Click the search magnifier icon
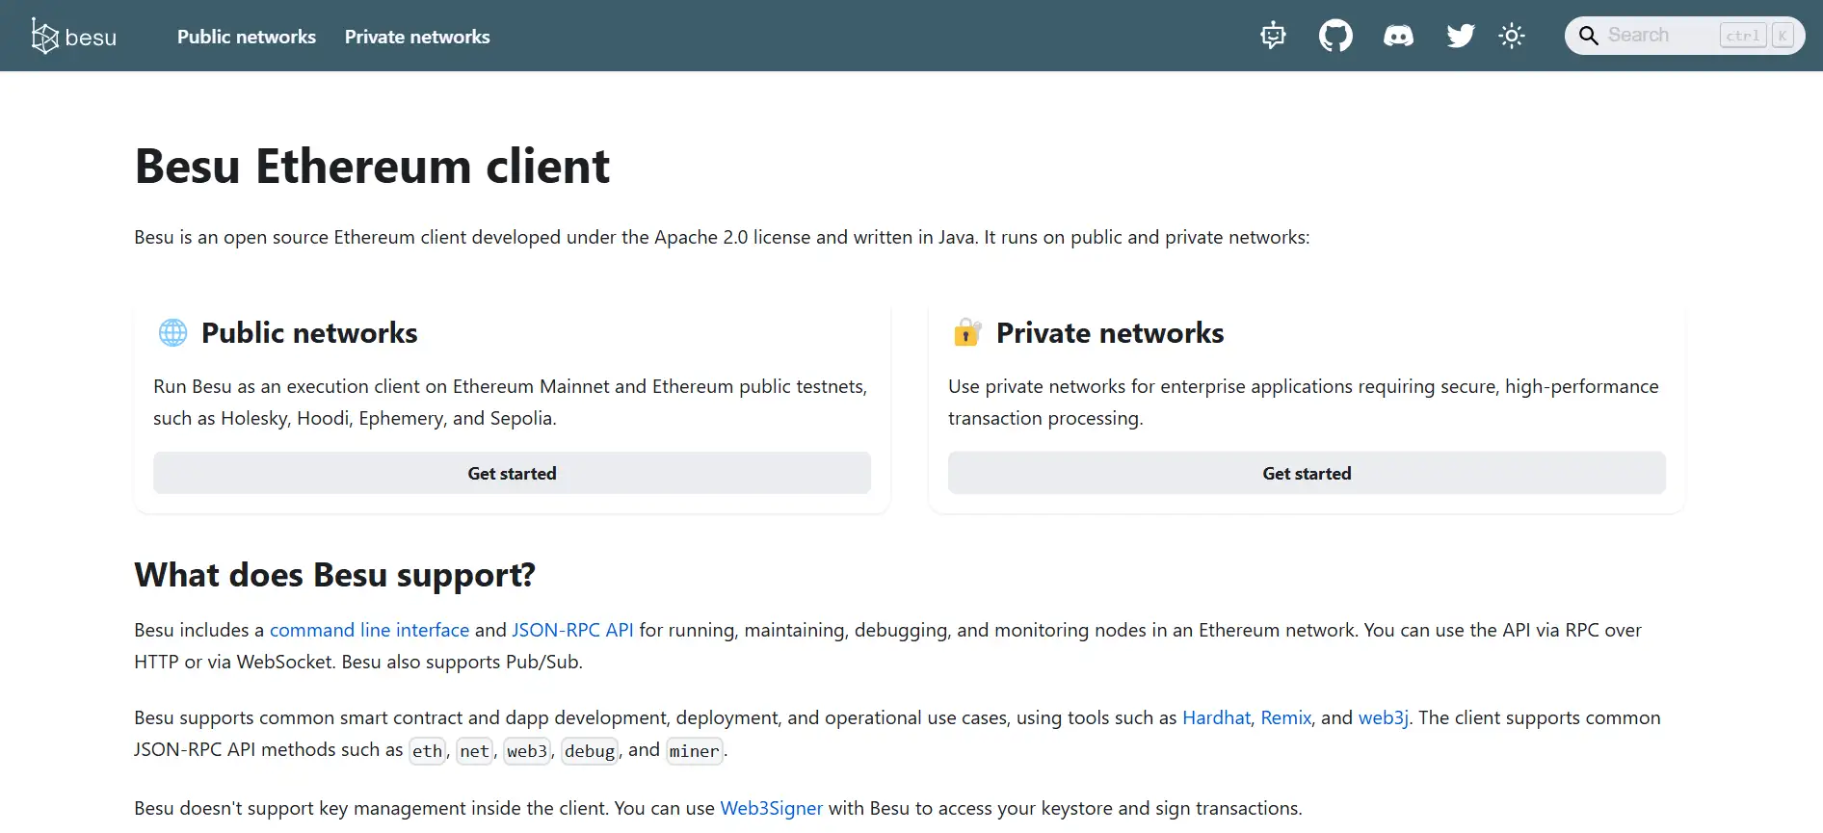 click(1589, 36)
